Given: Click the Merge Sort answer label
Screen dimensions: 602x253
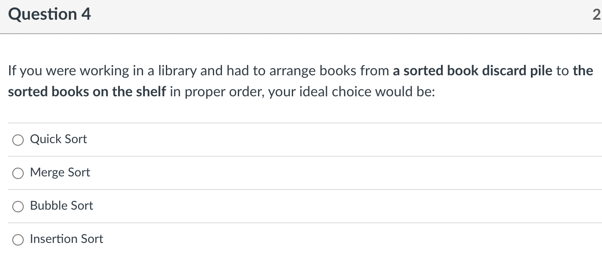Looking at the screenshot, I should coord(60,172).
